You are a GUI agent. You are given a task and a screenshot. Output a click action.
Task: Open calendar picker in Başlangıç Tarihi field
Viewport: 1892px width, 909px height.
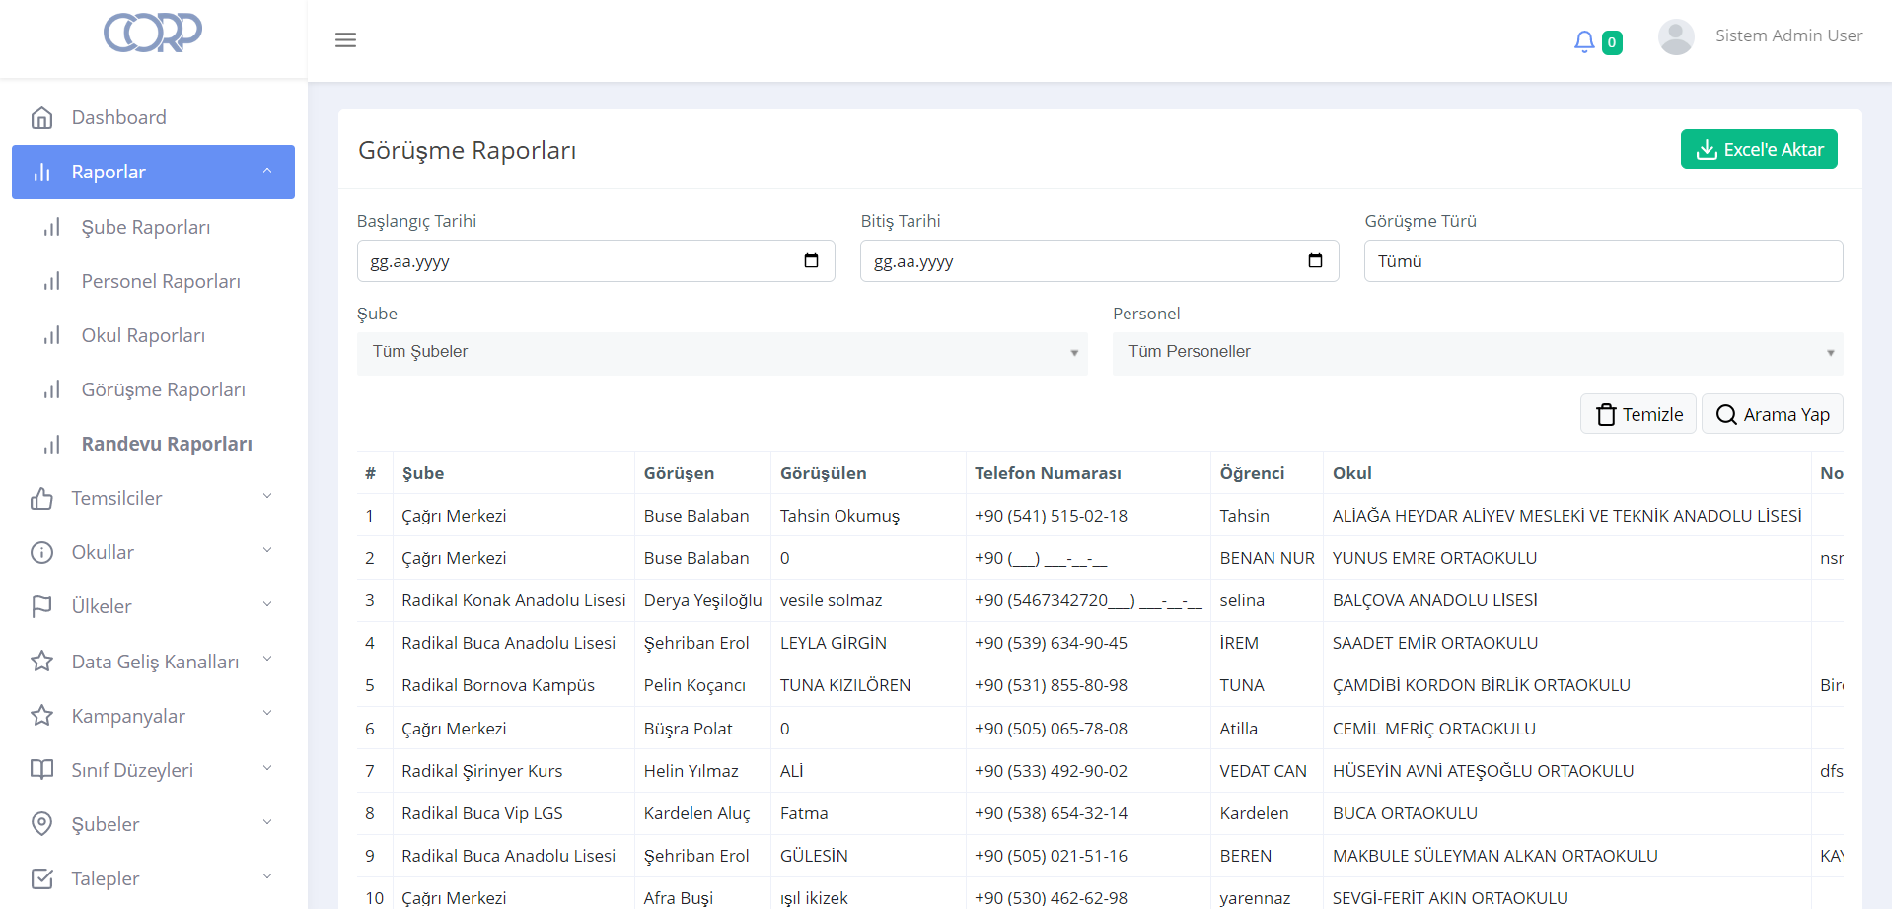(x=811, y=261)
